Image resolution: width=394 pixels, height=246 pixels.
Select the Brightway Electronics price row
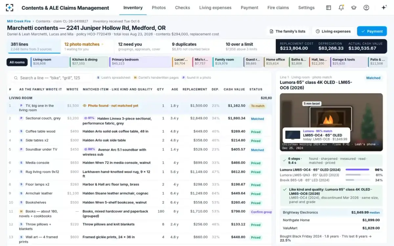click(x=331, y=213)
